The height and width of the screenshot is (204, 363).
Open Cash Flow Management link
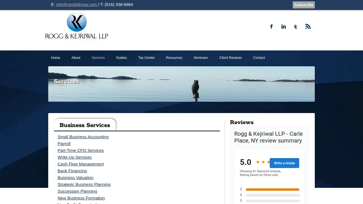click(x=81, y=164)
